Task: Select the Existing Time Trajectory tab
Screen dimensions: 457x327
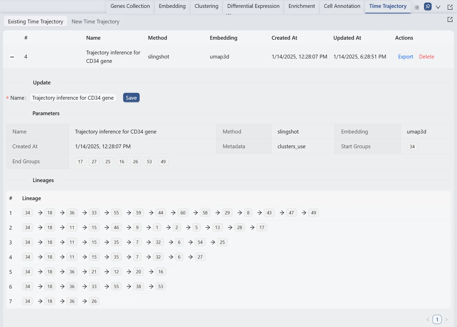Action: (x=36, y=22)
